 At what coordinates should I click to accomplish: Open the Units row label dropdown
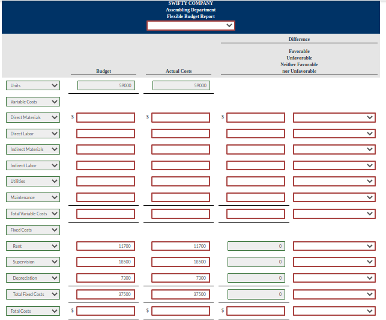click(x=33, y=85)
